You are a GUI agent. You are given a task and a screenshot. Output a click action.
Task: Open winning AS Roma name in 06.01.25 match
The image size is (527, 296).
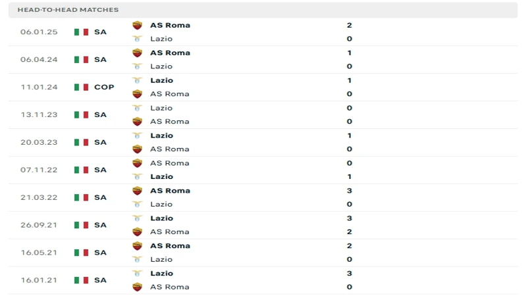[170, 25]
